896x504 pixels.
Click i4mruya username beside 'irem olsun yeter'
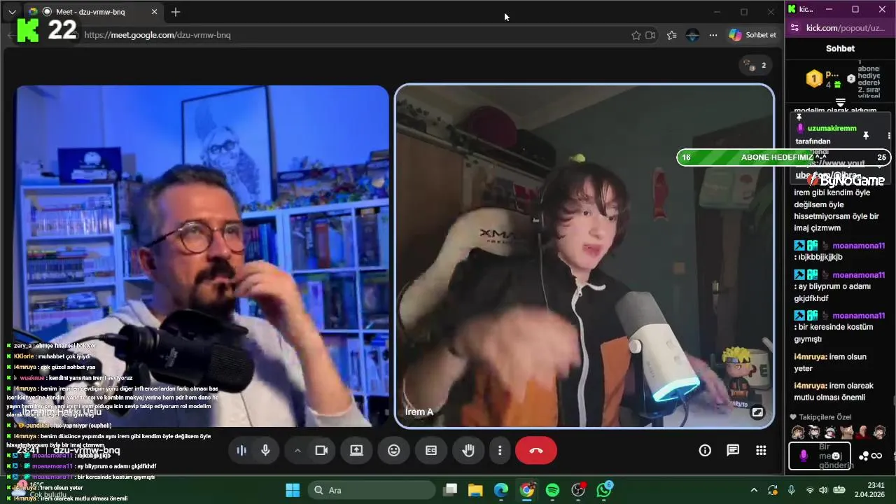(x=809, y=357)
